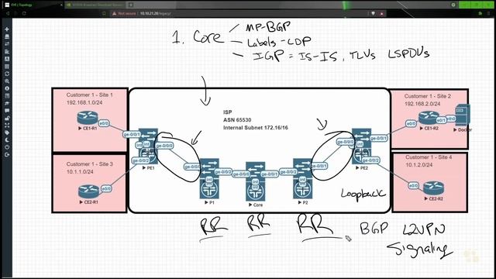Screen dimensions: 496x279
Task: Click PE1 ge-0/0/1 interface label
Action: click(132, 134)
